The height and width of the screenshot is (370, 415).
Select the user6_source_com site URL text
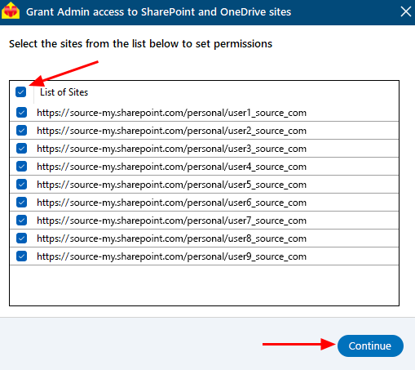coord(171,203)
